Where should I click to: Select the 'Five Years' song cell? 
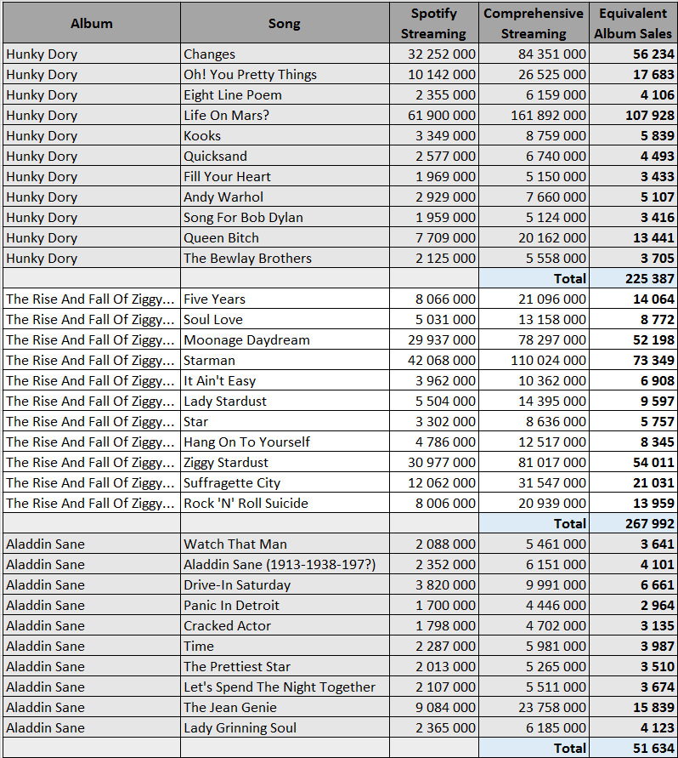point(285,299)
